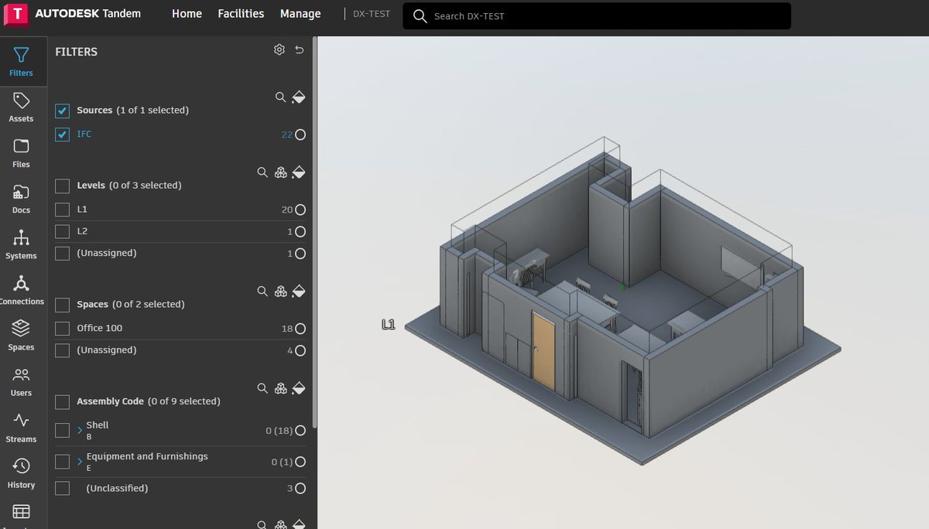Viewport: 929px width, 529px height.
Task: Check the Office 100 space checkbox
Action: (x=63, y=329)
